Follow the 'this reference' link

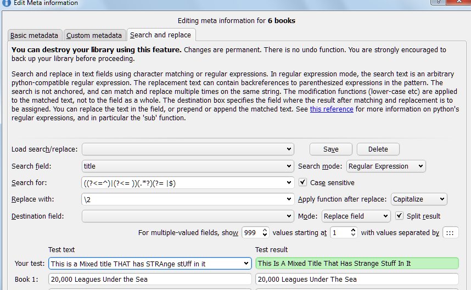(330, 109)
